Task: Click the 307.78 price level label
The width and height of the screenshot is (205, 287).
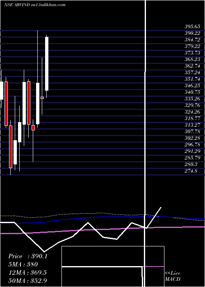Action: [x=192, y=132]
